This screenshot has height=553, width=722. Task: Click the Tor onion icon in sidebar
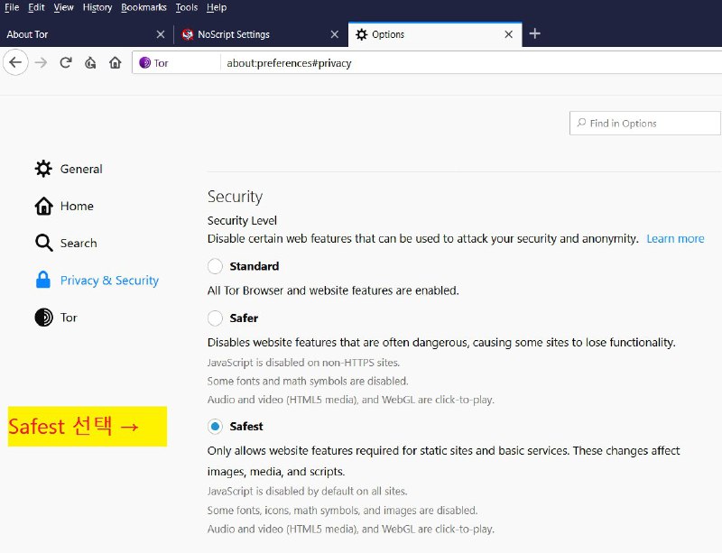[x=43, y=318]
